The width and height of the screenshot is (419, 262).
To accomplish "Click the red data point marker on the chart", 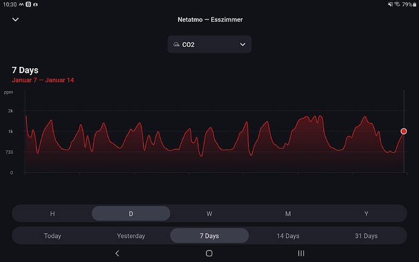I will [x=404, y=131].
